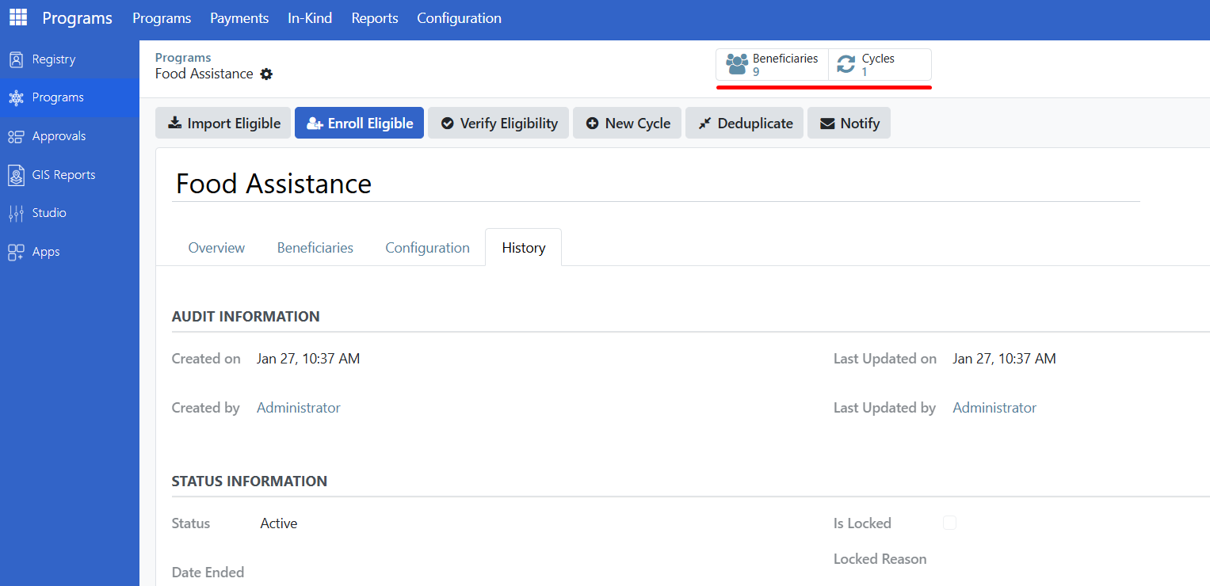
Task: Click the Cycles refresh icon stat
Action: click(846, 64)
